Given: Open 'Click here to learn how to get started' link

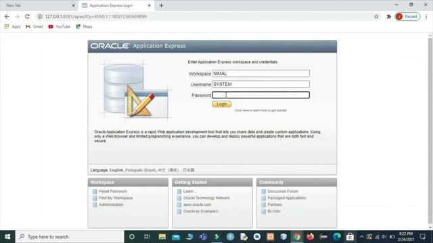Looking at the screenshot, I should pos(260,111).
